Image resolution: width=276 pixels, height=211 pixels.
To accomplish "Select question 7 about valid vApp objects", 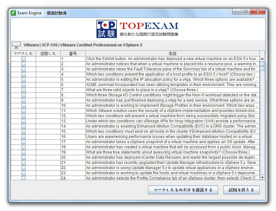I will [172, 90].
